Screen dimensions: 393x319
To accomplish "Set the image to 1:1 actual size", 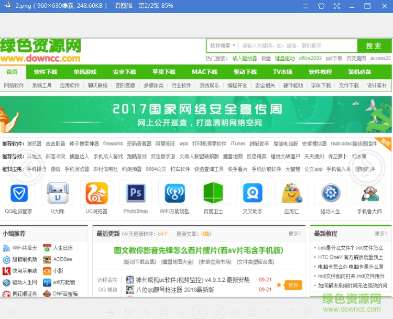I will [x=128, y=312].
